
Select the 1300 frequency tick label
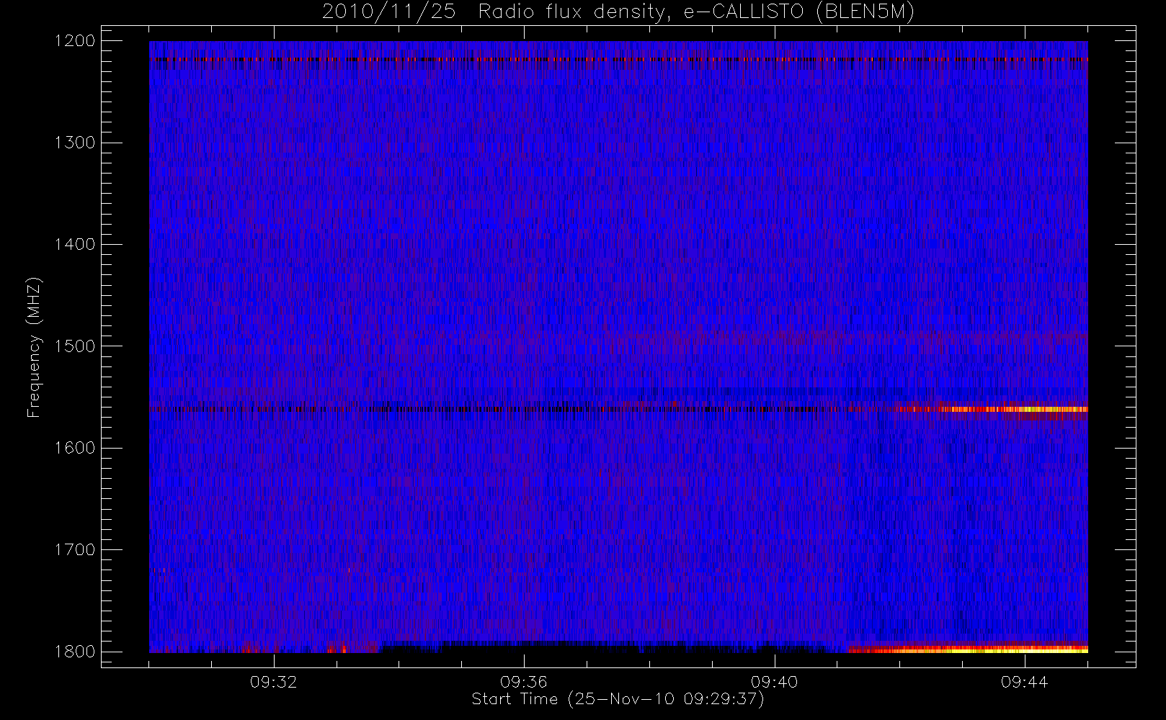[x=75, y=143]
